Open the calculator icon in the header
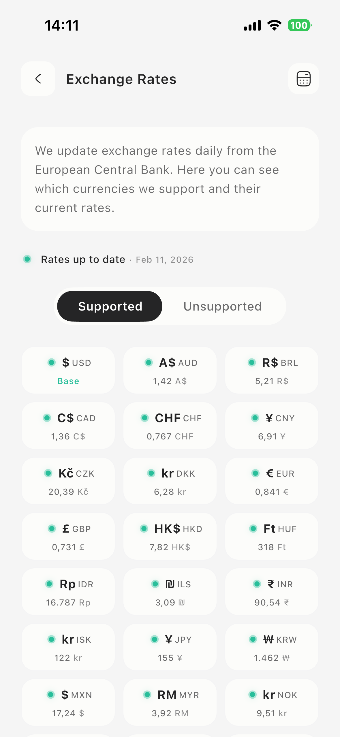 (303, 79)
